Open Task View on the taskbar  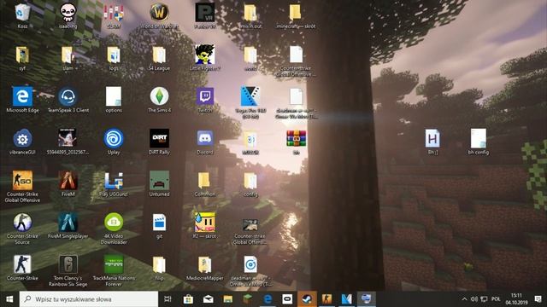pyautogui.click(x=168, y=299)
